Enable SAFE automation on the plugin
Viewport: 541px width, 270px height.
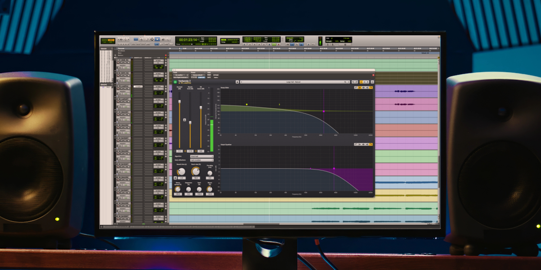(209, 77)
